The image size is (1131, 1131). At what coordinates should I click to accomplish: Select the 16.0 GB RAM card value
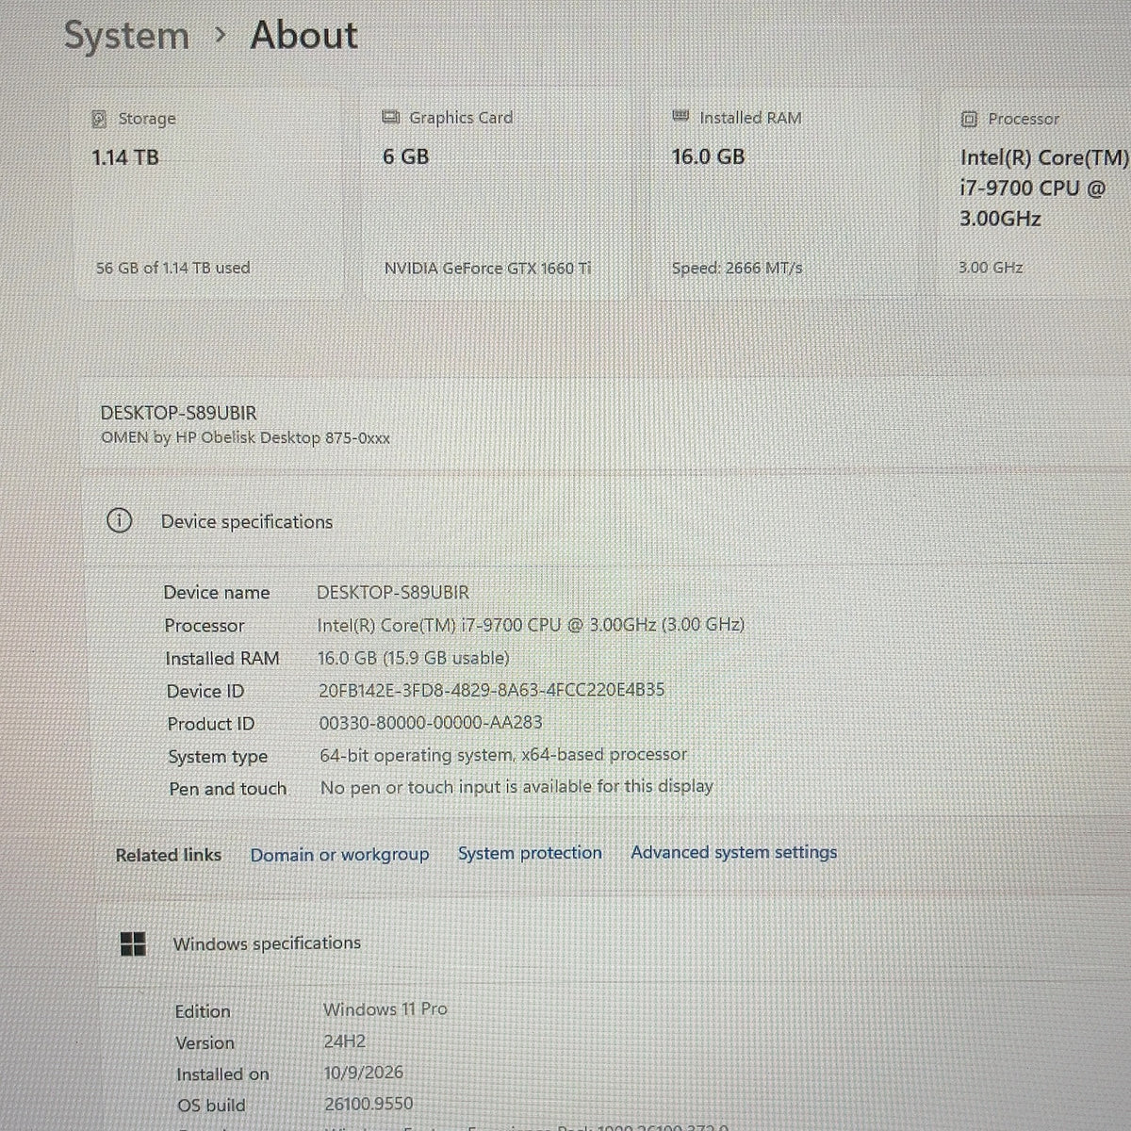(x=709, y=156)
